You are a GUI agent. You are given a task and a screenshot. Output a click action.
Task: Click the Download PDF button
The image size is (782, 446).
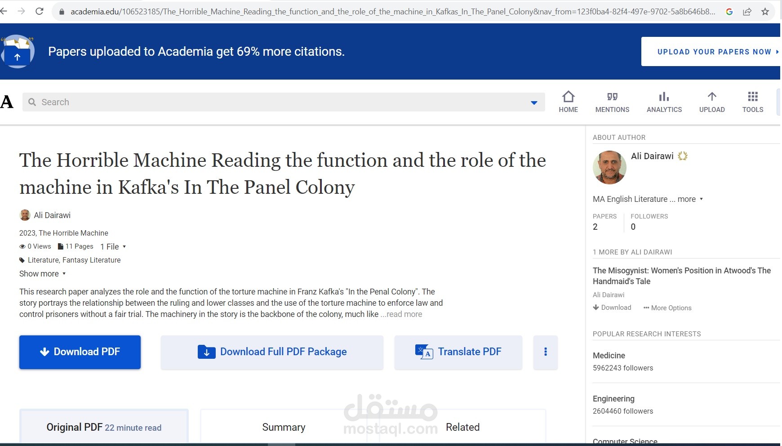(x=80, y=352)
